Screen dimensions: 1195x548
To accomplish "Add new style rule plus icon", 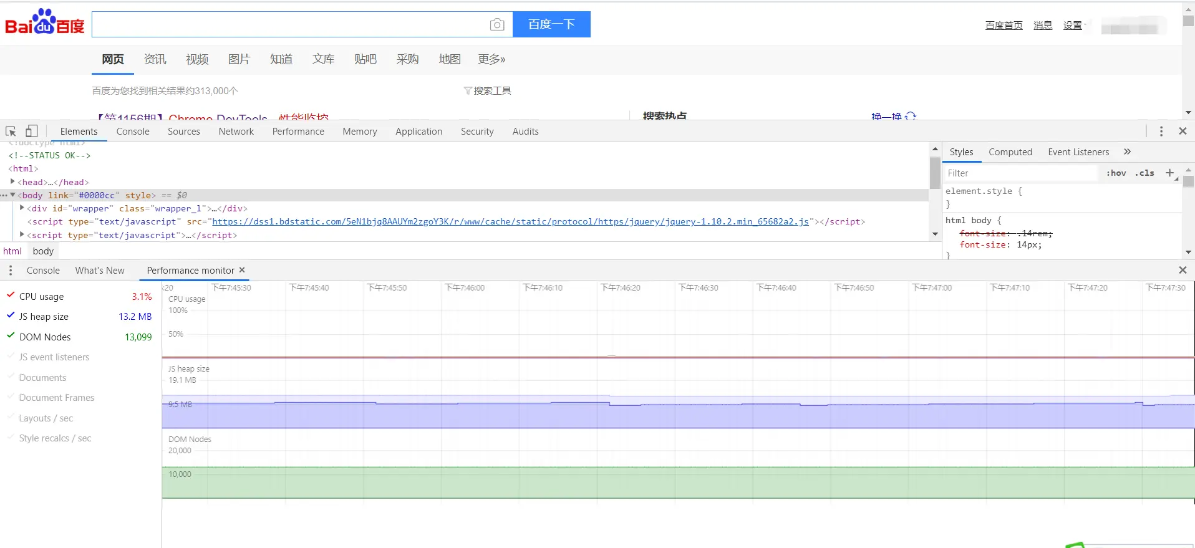I will (x=1169, y=173).
